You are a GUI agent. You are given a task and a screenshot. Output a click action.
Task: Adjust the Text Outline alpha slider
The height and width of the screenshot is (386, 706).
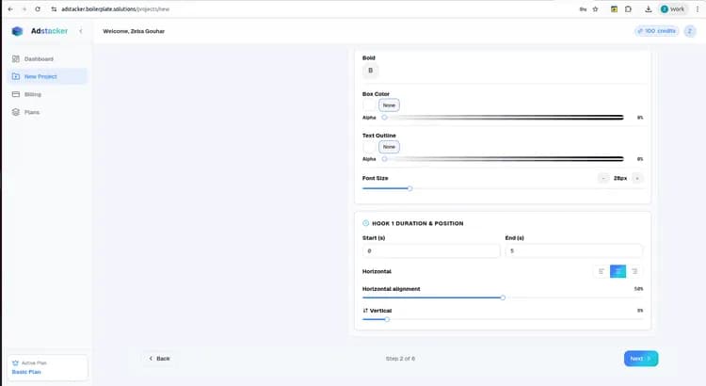pyautogui.click(x=504, y=159)
